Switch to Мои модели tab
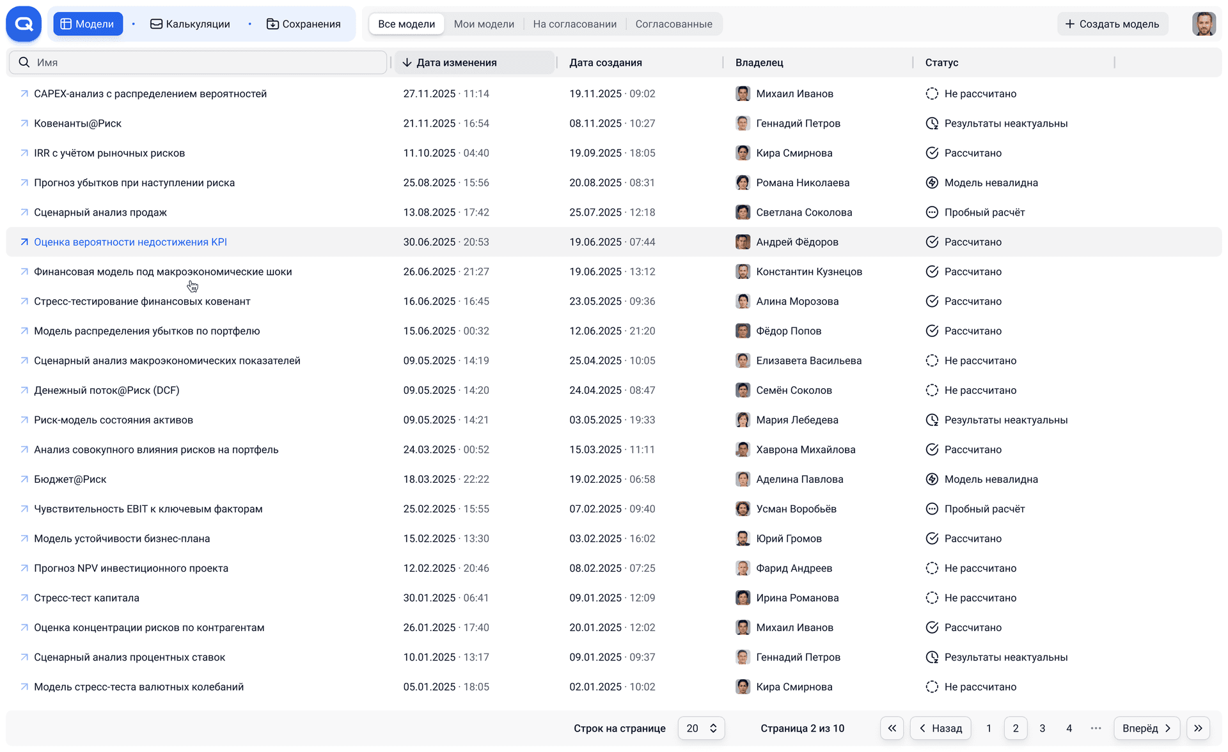 coord(484,24)
